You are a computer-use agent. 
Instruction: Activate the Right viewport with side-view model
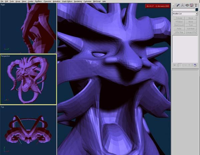click(x=28, y=28)
